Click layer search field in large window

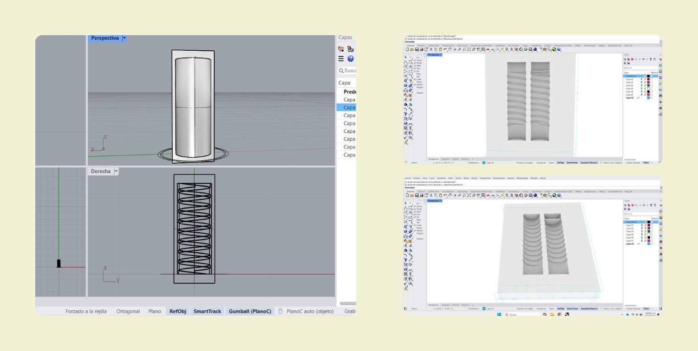[x=347, y=70]
